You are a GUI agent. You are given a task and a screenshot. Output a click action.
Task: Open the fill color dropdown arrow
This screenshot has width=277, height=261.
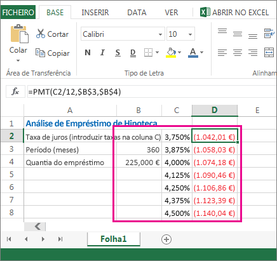pos(180,52)
